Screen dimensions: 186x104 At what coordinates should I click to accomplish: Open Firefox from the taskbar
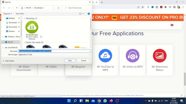tap(111, 101)
